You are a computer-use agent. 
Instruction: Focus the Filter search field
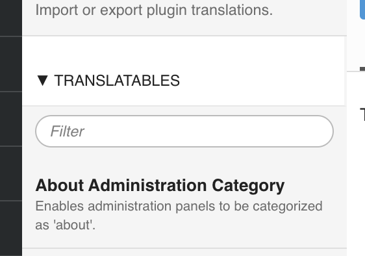click(184, 131)
